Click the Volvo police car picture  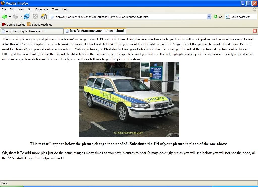(x=129, y=100)
